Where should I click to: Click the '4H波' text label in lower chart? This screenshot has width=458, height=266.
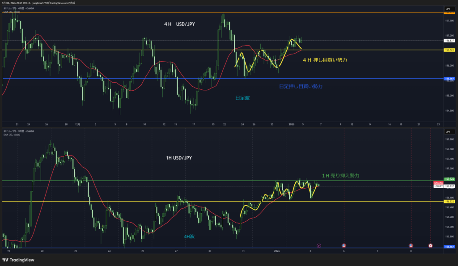point(190,236)
